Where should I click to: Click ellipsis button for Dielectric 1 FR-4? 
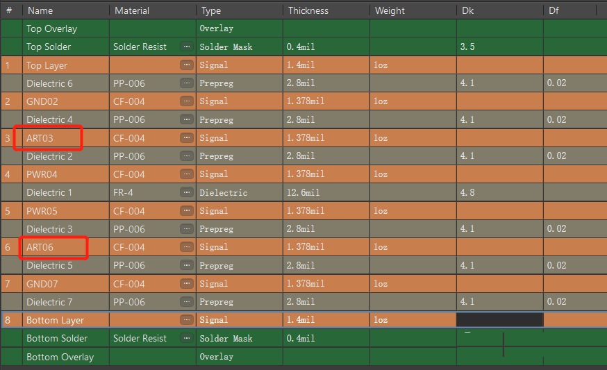tap(186, 192)
